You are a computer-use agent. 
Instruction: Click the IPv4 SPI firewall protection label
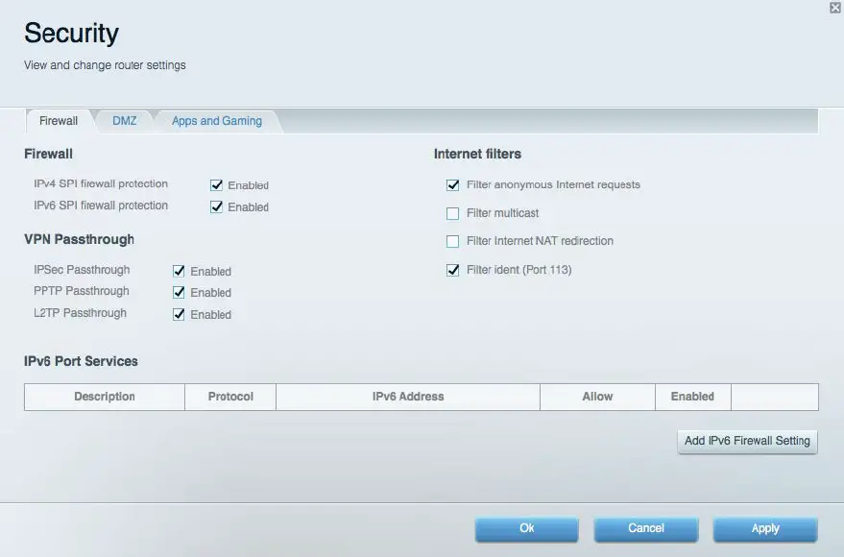[x=101, y=183]
